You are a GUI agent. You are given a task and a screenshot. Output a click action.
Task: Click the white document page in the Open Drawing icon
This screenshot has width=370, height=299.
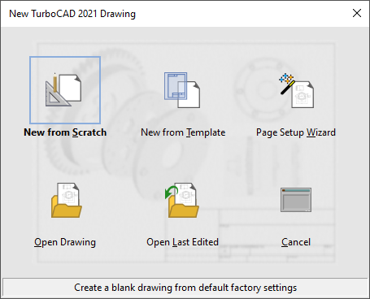pos(68,194)
